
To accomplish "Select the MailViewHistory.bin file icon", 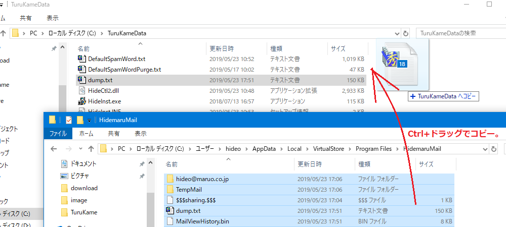I will 170,221.
